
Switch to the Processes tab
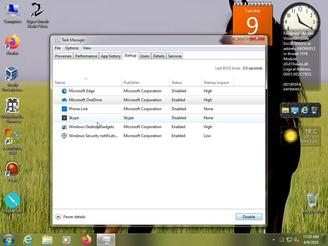coord(63,56)
